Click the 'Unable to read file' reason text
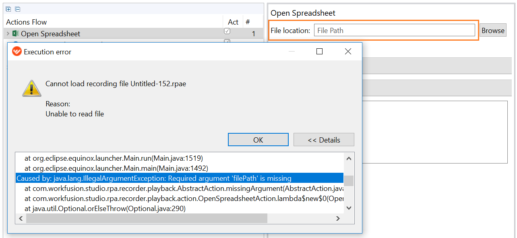The image size is (517, 238). pos(74,114)
